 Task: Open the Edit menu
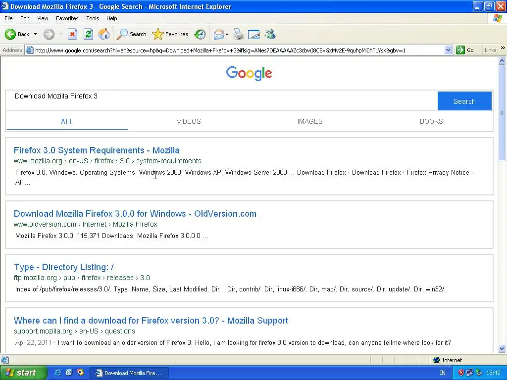[25, 18]
